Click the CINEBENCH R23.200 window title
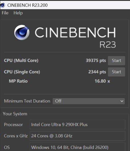 pyautogui.click(x=28, y=5)
